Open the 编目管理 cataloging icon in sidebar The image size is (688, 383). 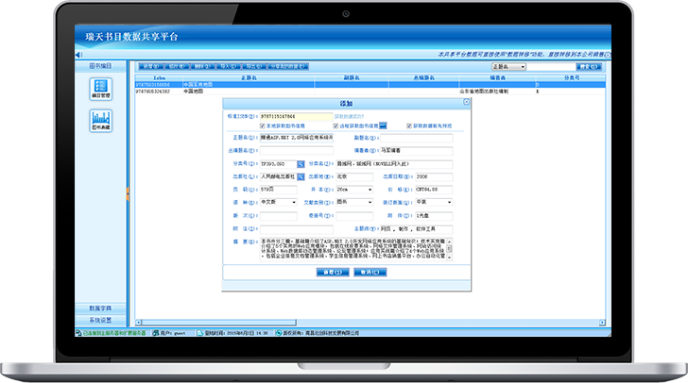point(99,90)
